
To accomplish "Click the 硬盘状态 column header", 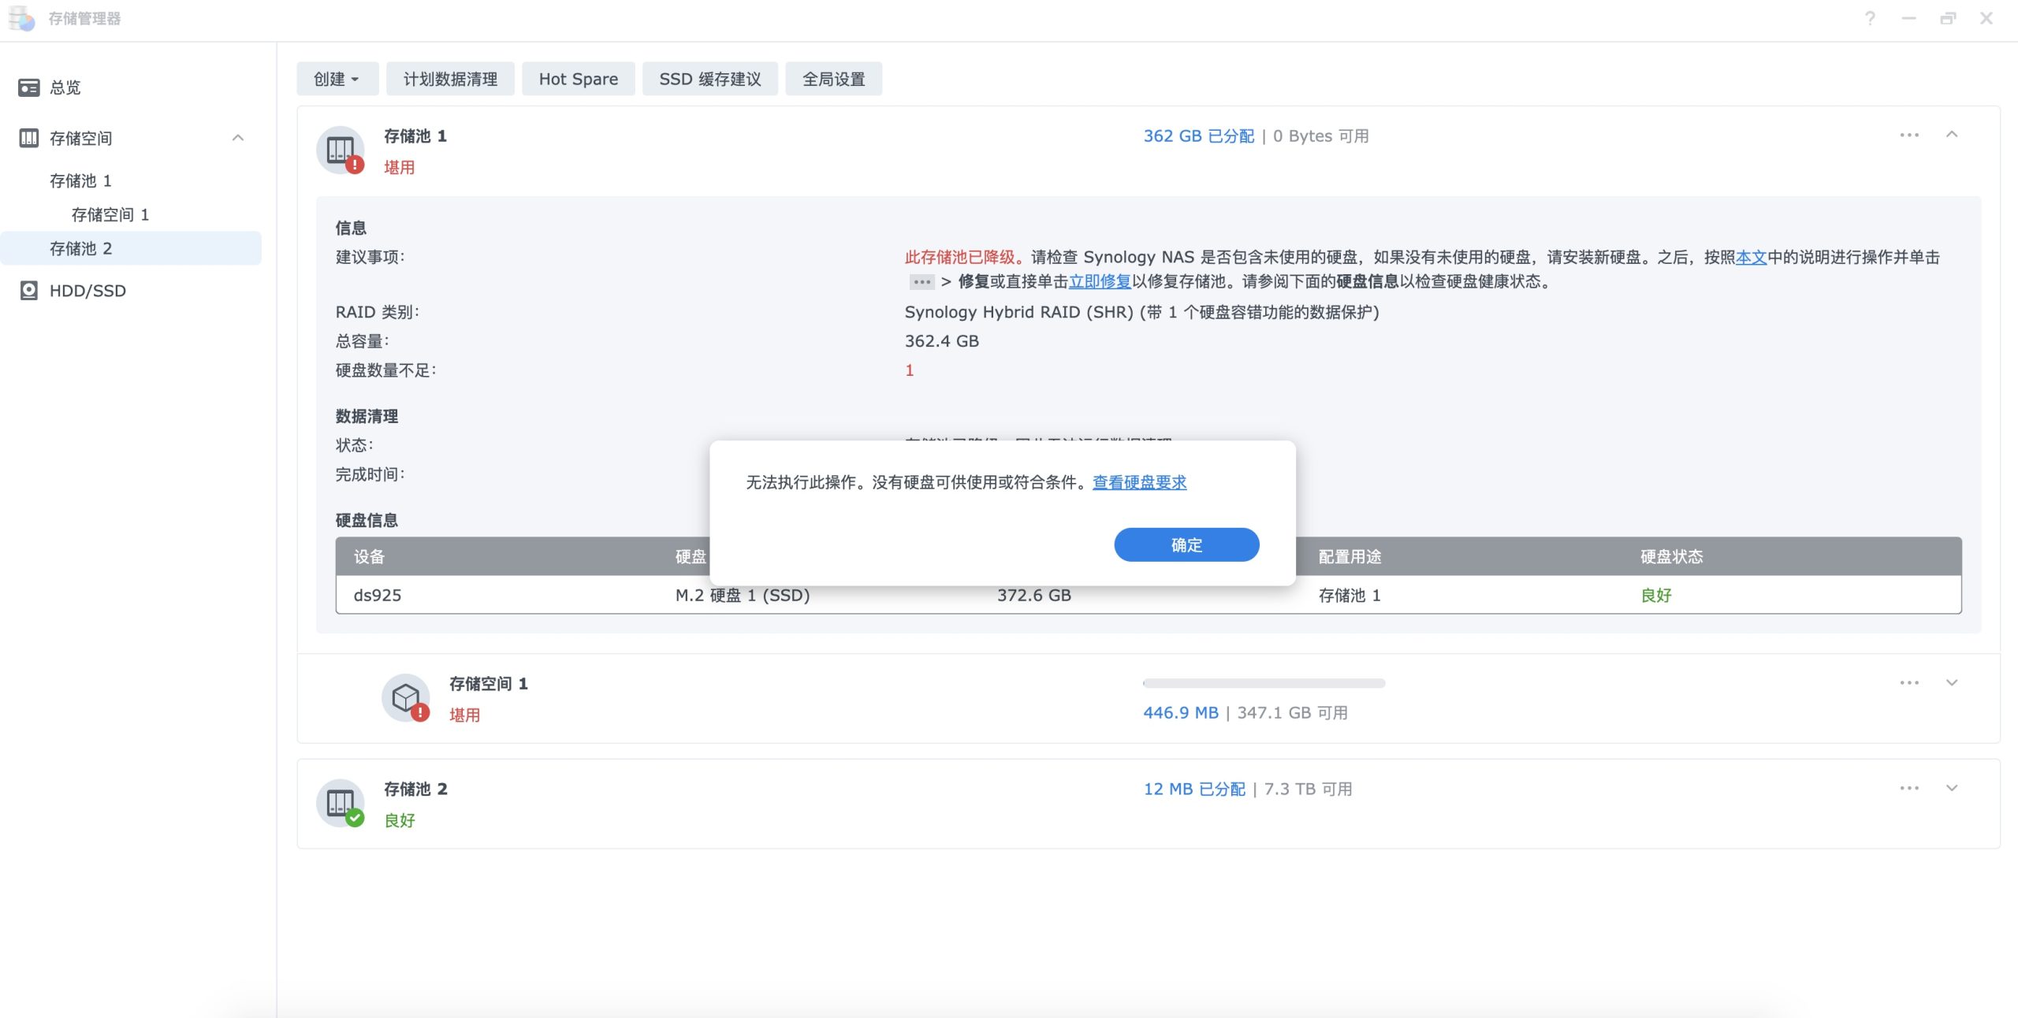I will click(1672, 556).
